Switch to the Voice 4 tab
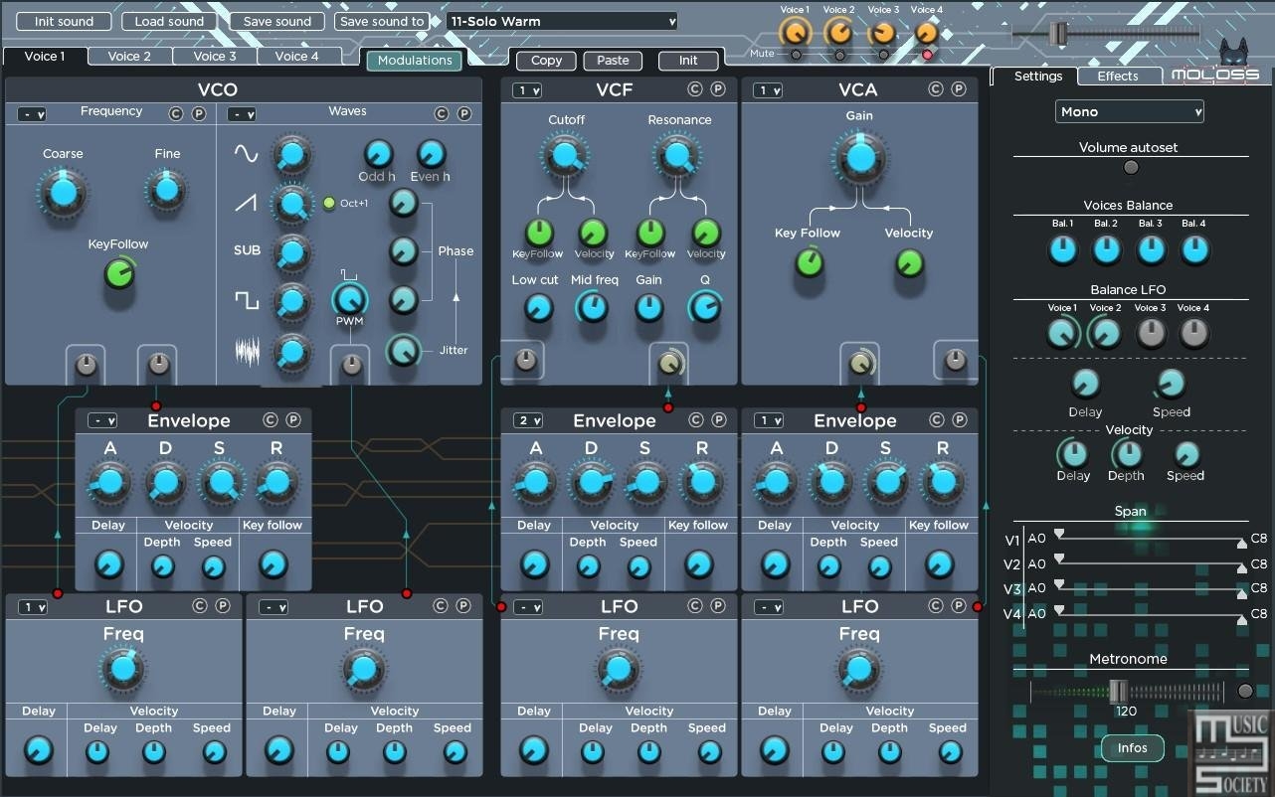The height and width of the screenshot is (797, 1275). (297, 57)
